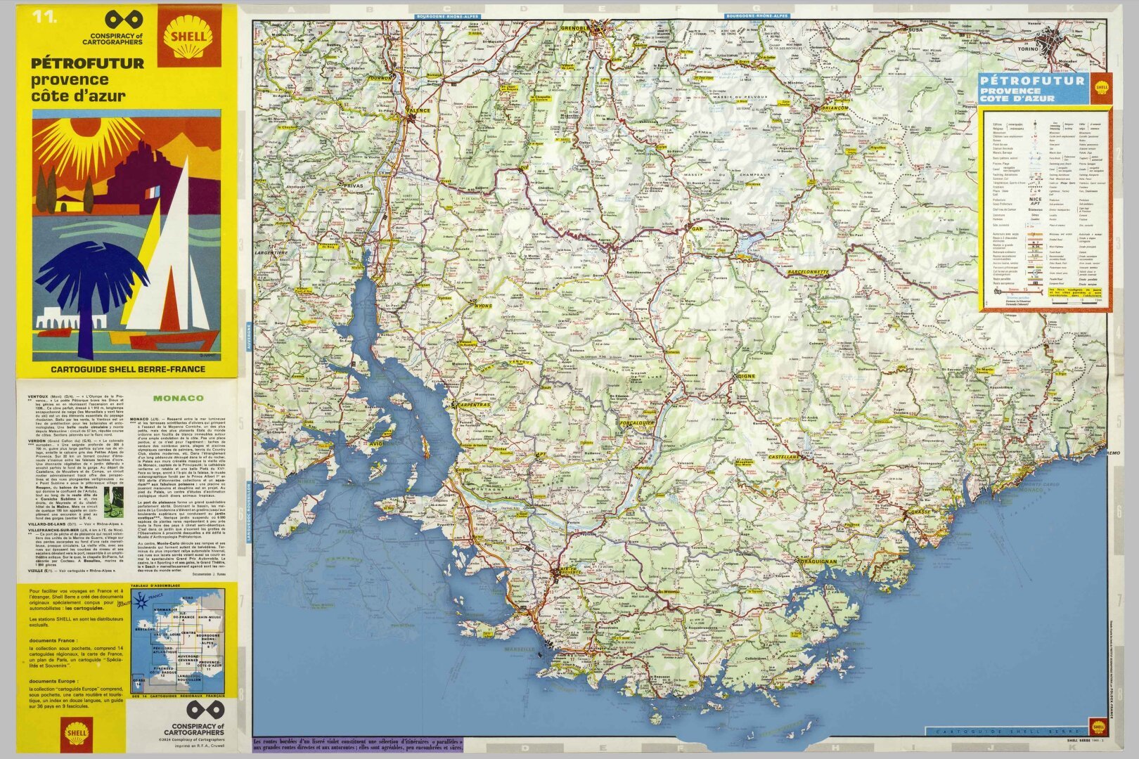Click the purple note about violet-edged roads
The image size is (1139, 759).
click(357, 744)
